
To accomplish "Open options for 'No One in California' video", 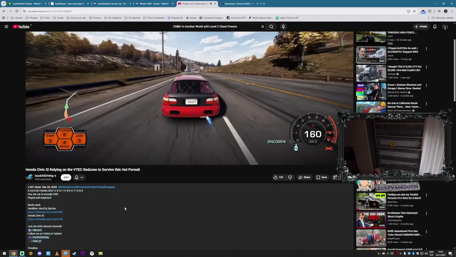I will (426, 104).
